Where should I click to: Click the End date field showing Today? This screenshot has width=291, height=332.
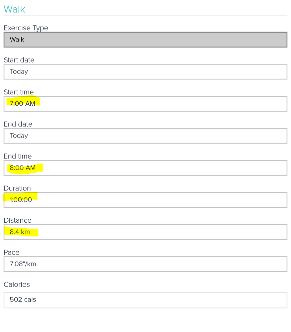tap(145, 136)
